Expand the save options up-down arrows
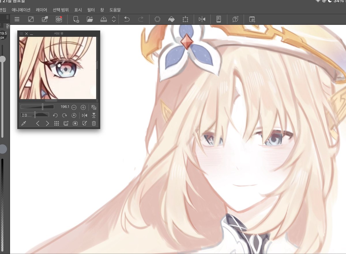This screenshot has height=254, width=346. tap(114, 19)
